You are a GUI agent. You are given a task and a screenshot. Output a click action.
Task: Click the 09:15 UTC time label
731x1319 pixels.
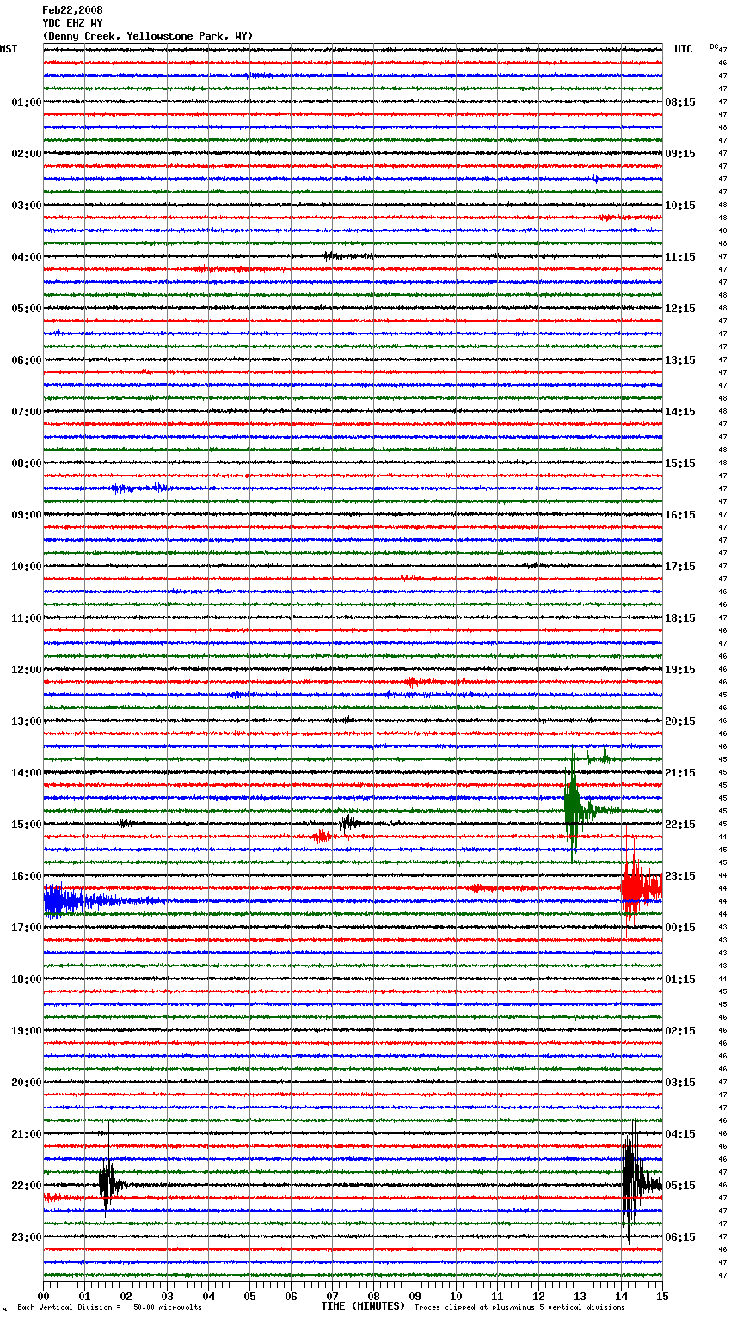(680, 154)
